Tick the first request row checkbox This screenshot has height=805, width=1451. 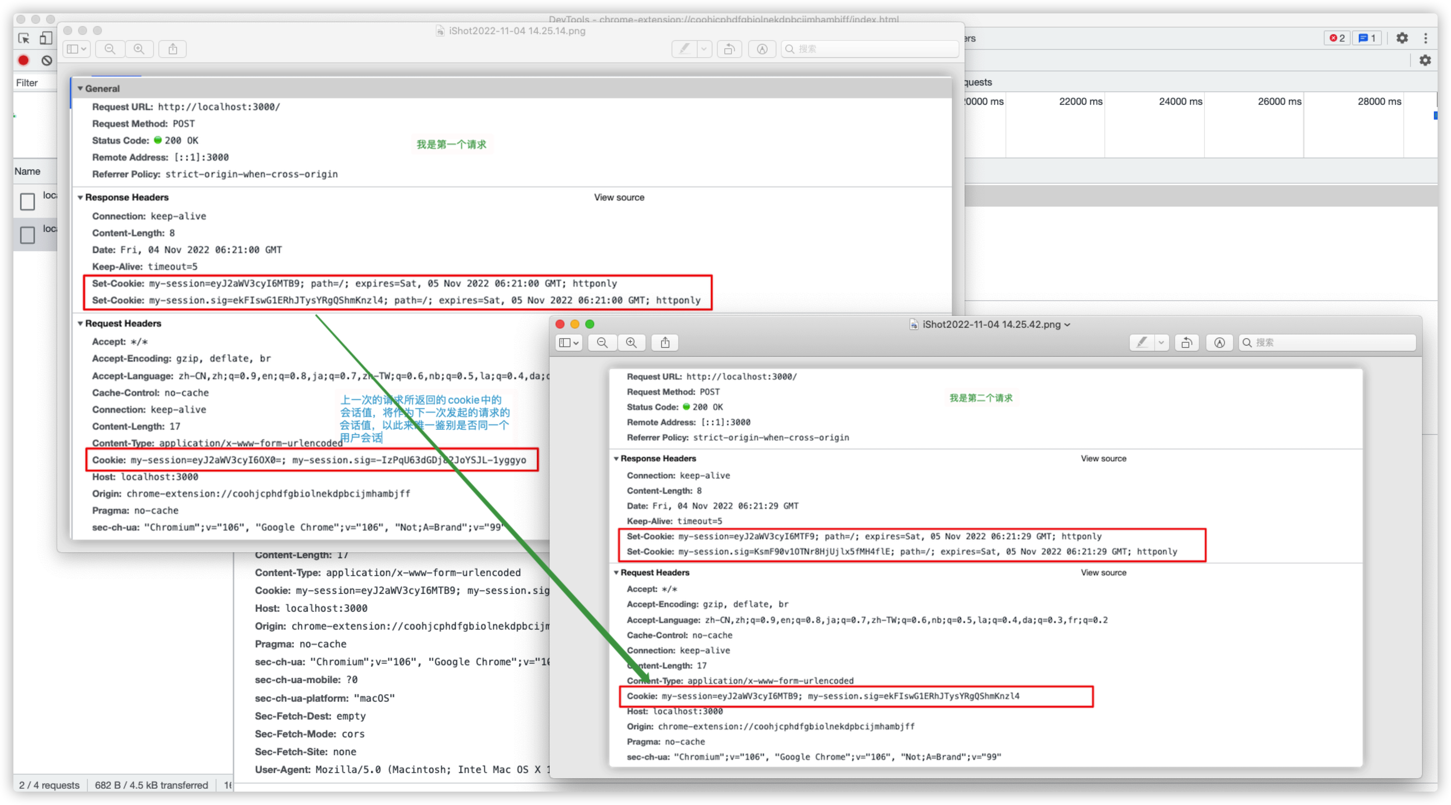click(27, 201)
